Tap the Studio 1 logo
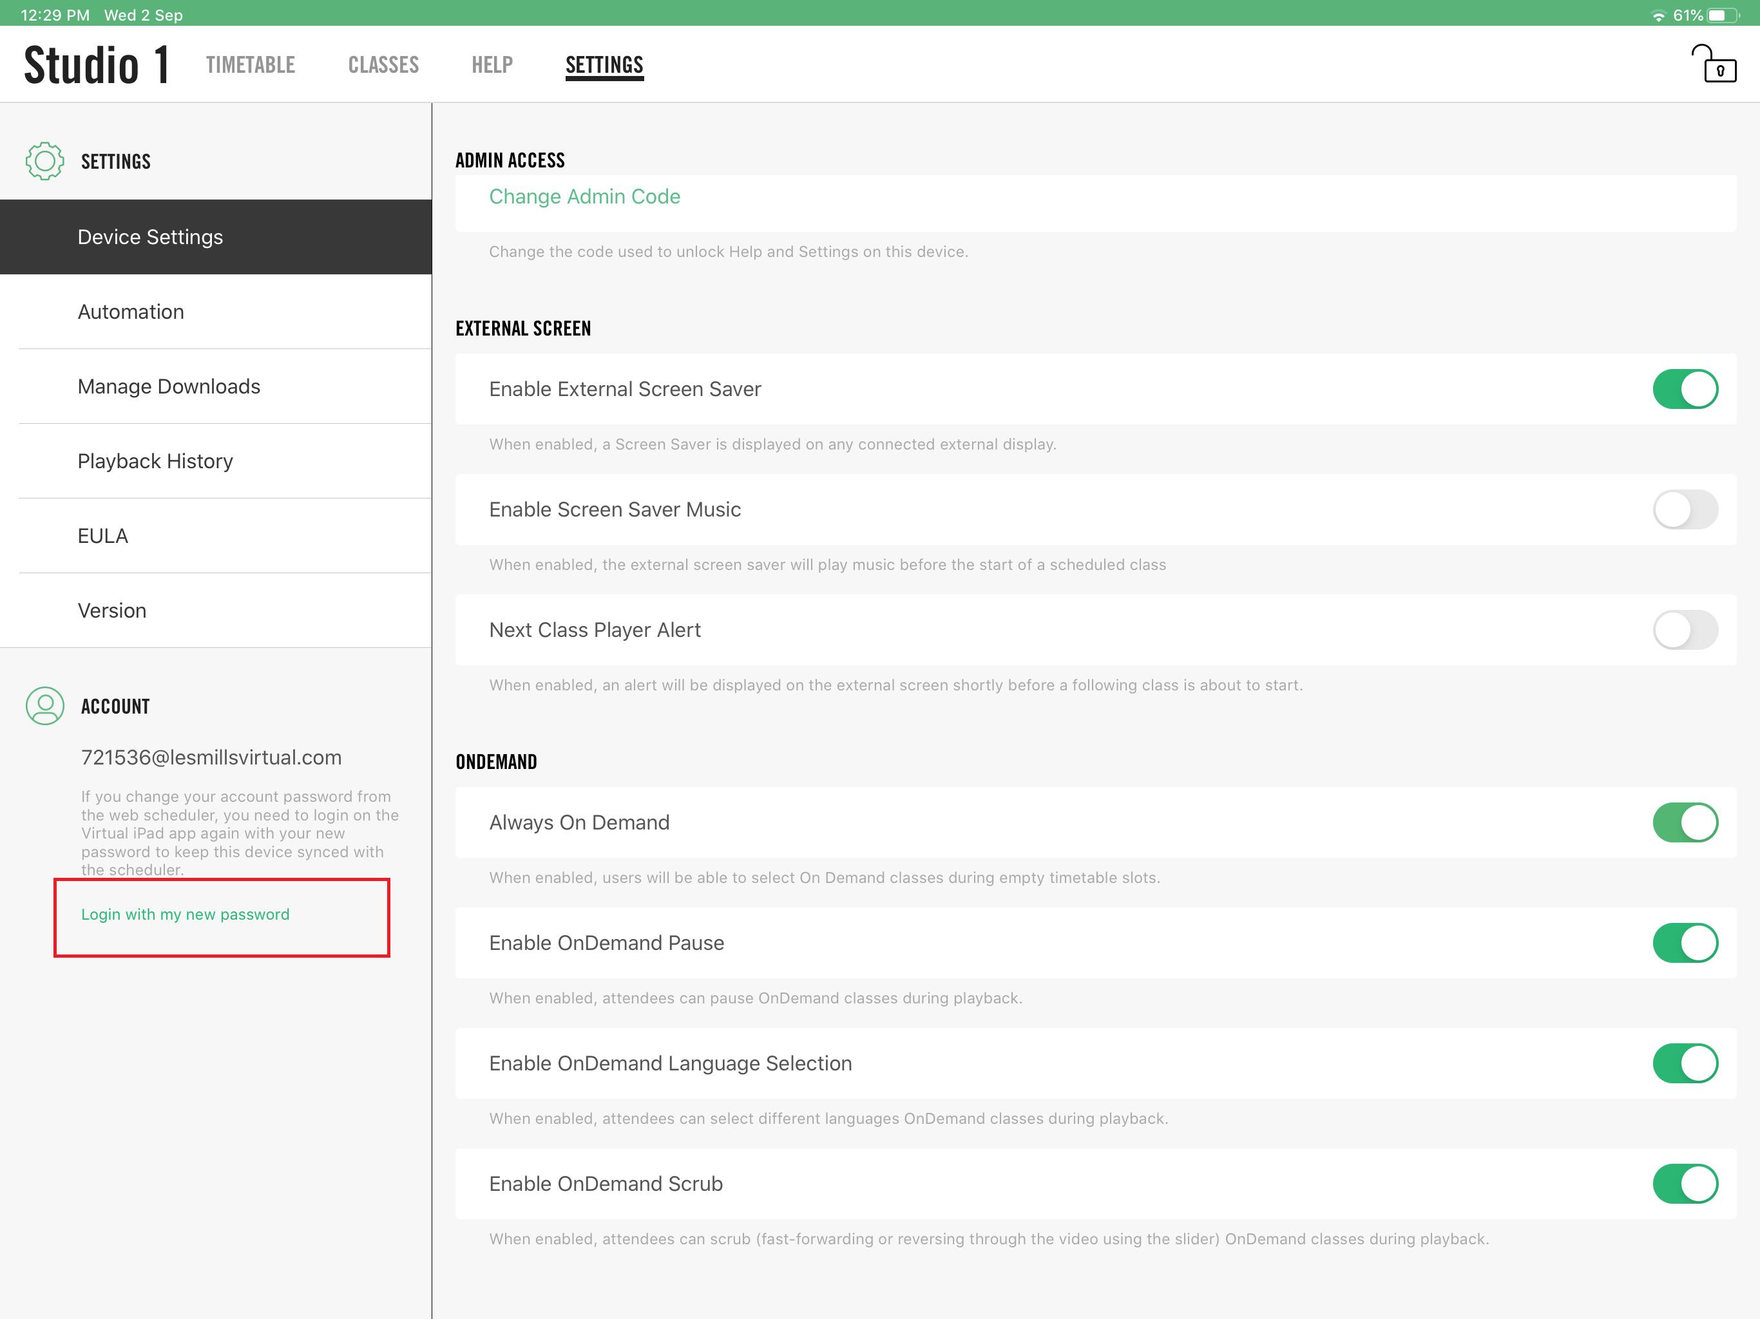This screenshot has width=1760, height=1319. [x=96, y=64]
